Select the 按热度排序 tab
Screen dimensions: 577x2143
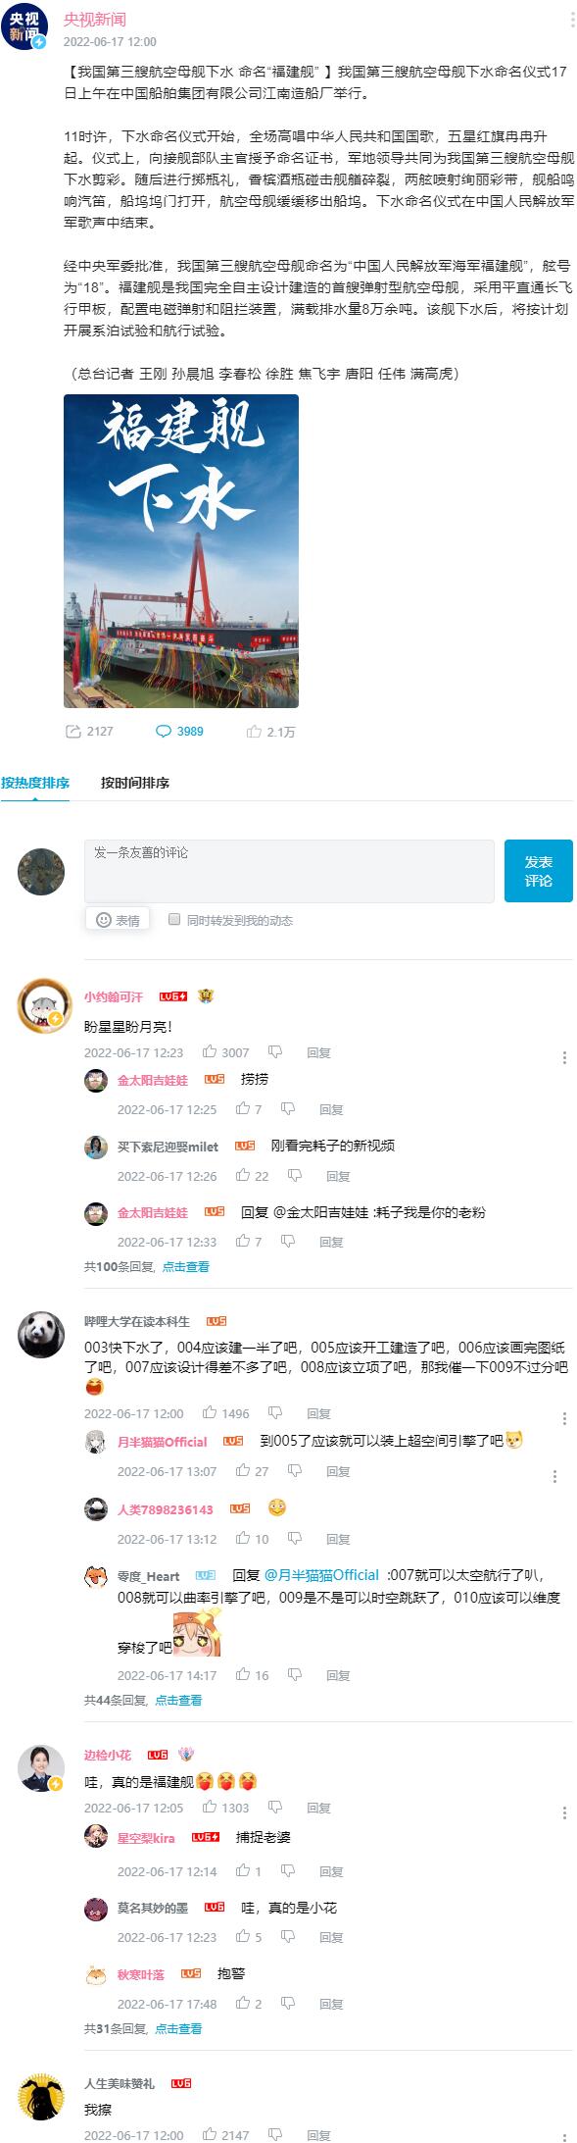[x=35, y=783]
